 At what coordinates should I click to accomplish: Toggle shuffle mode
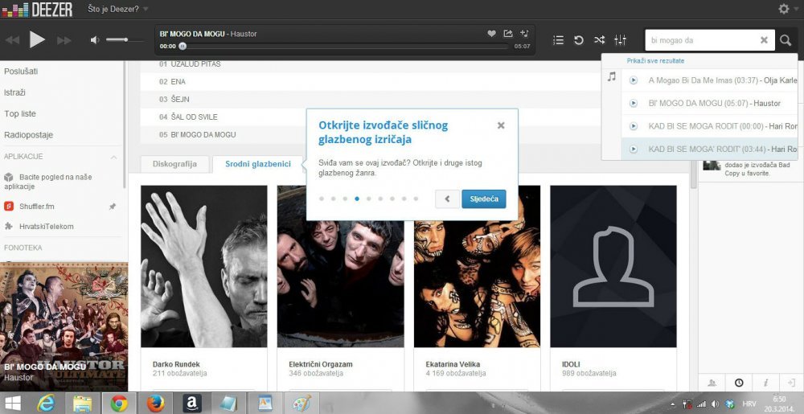click(600, 40)
